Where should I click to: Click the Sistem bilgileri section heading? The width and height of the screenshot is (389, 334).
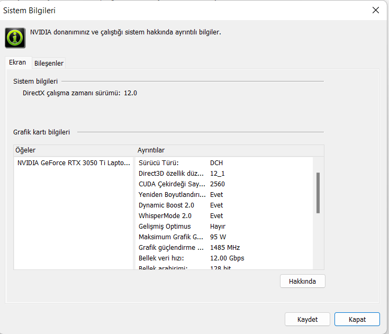[35, 81]
